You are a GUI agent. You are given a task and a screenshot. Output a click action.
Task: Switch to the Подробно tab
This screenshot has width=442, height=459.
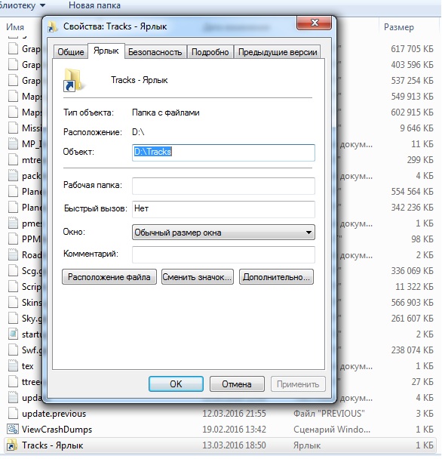(210, 52)
